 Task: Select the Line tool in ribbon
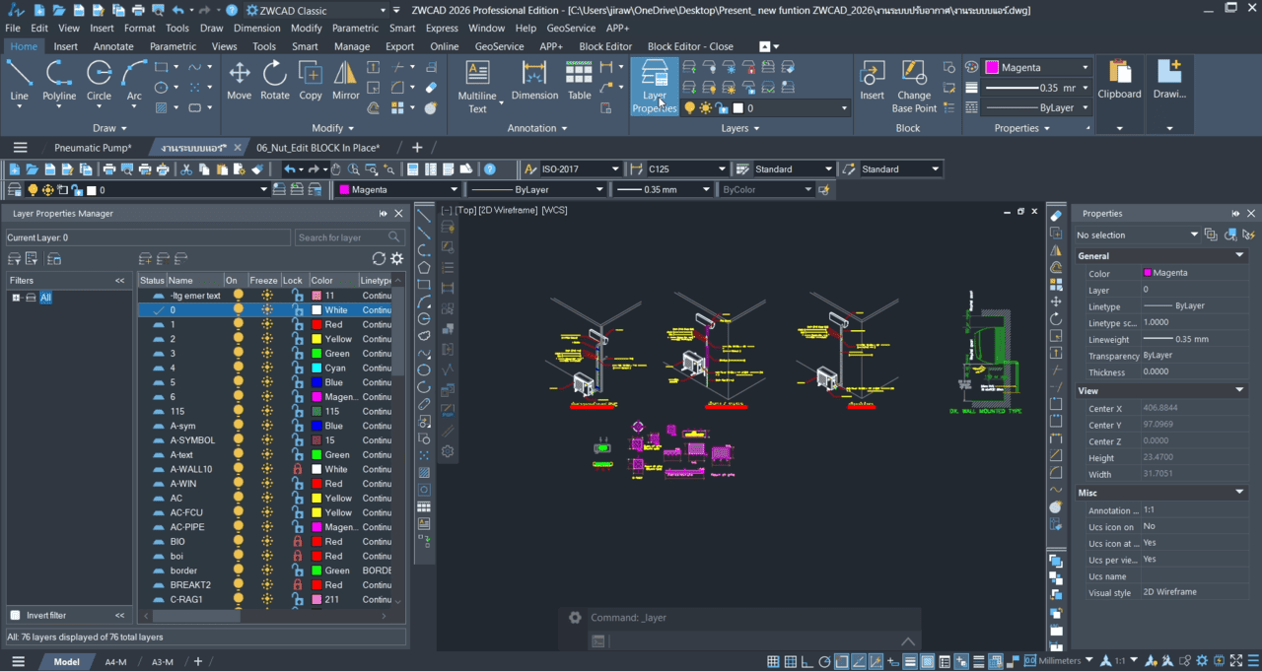19,81
